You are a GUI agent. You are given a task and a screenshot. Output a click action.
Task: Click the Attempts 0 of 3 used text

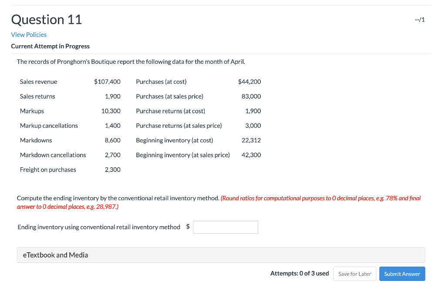pos(299,274)
